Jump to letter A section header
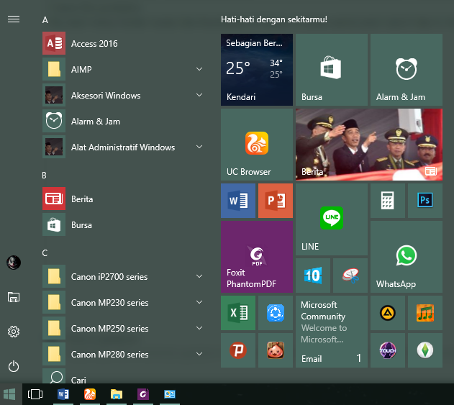The image size is (454, 405). [45, 20]
